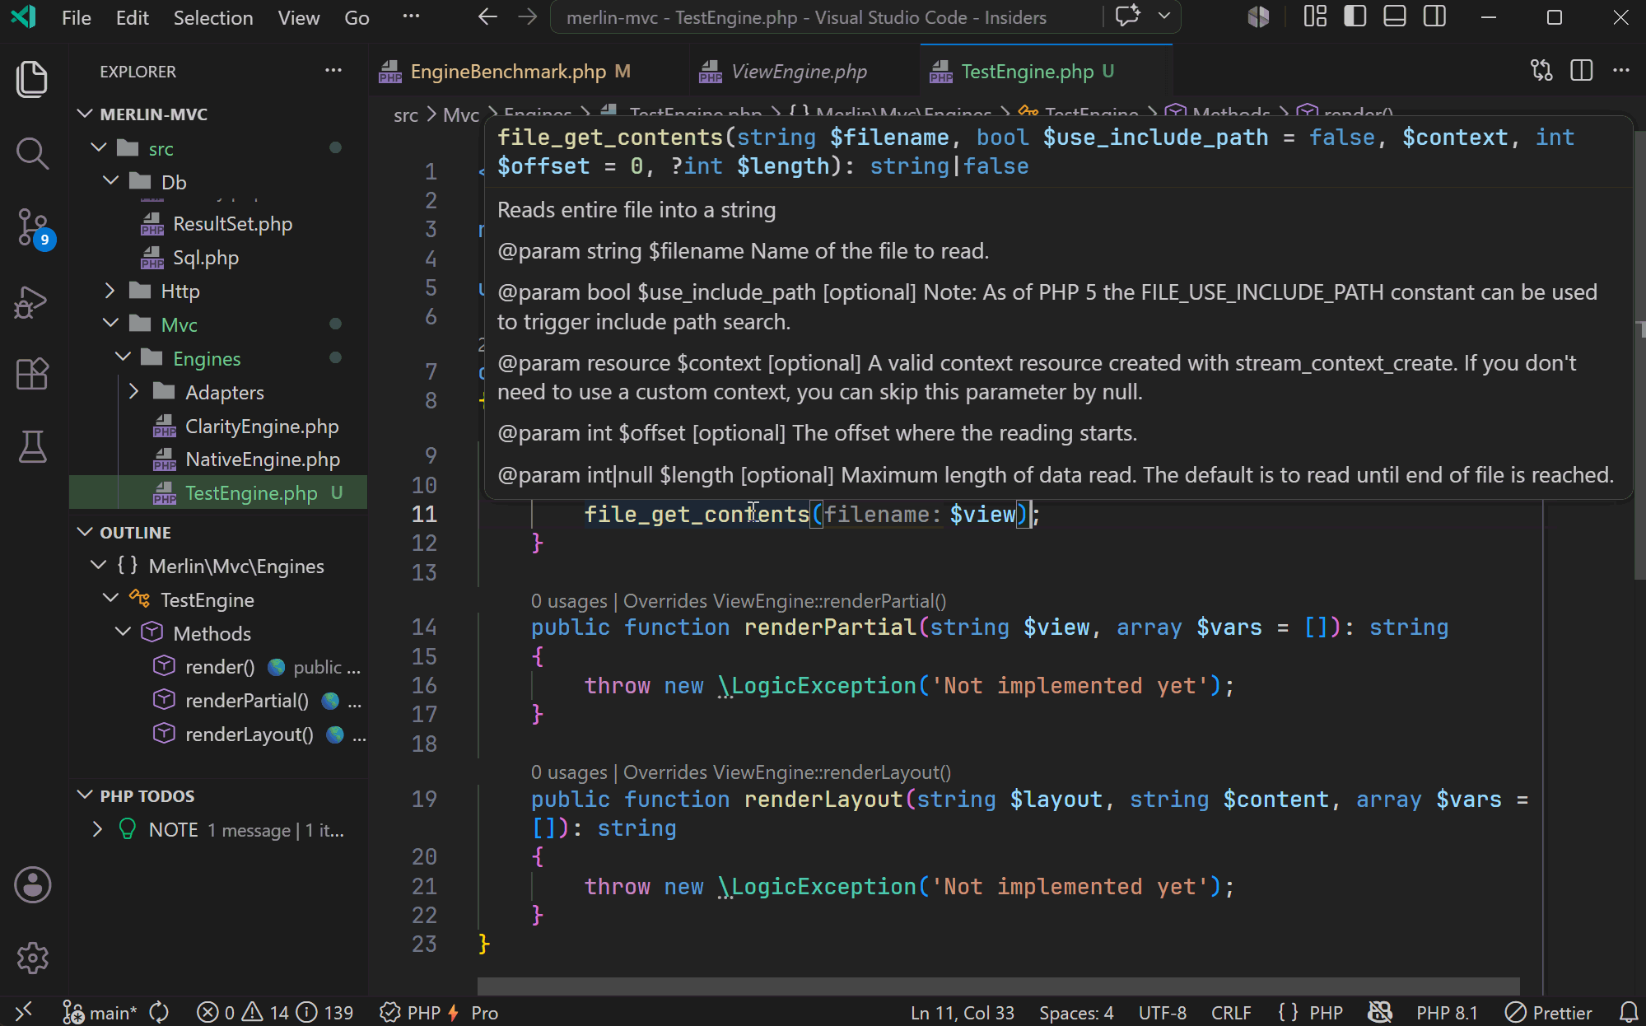
Task: Open the Run and Debug view
Action: point(32,301)
